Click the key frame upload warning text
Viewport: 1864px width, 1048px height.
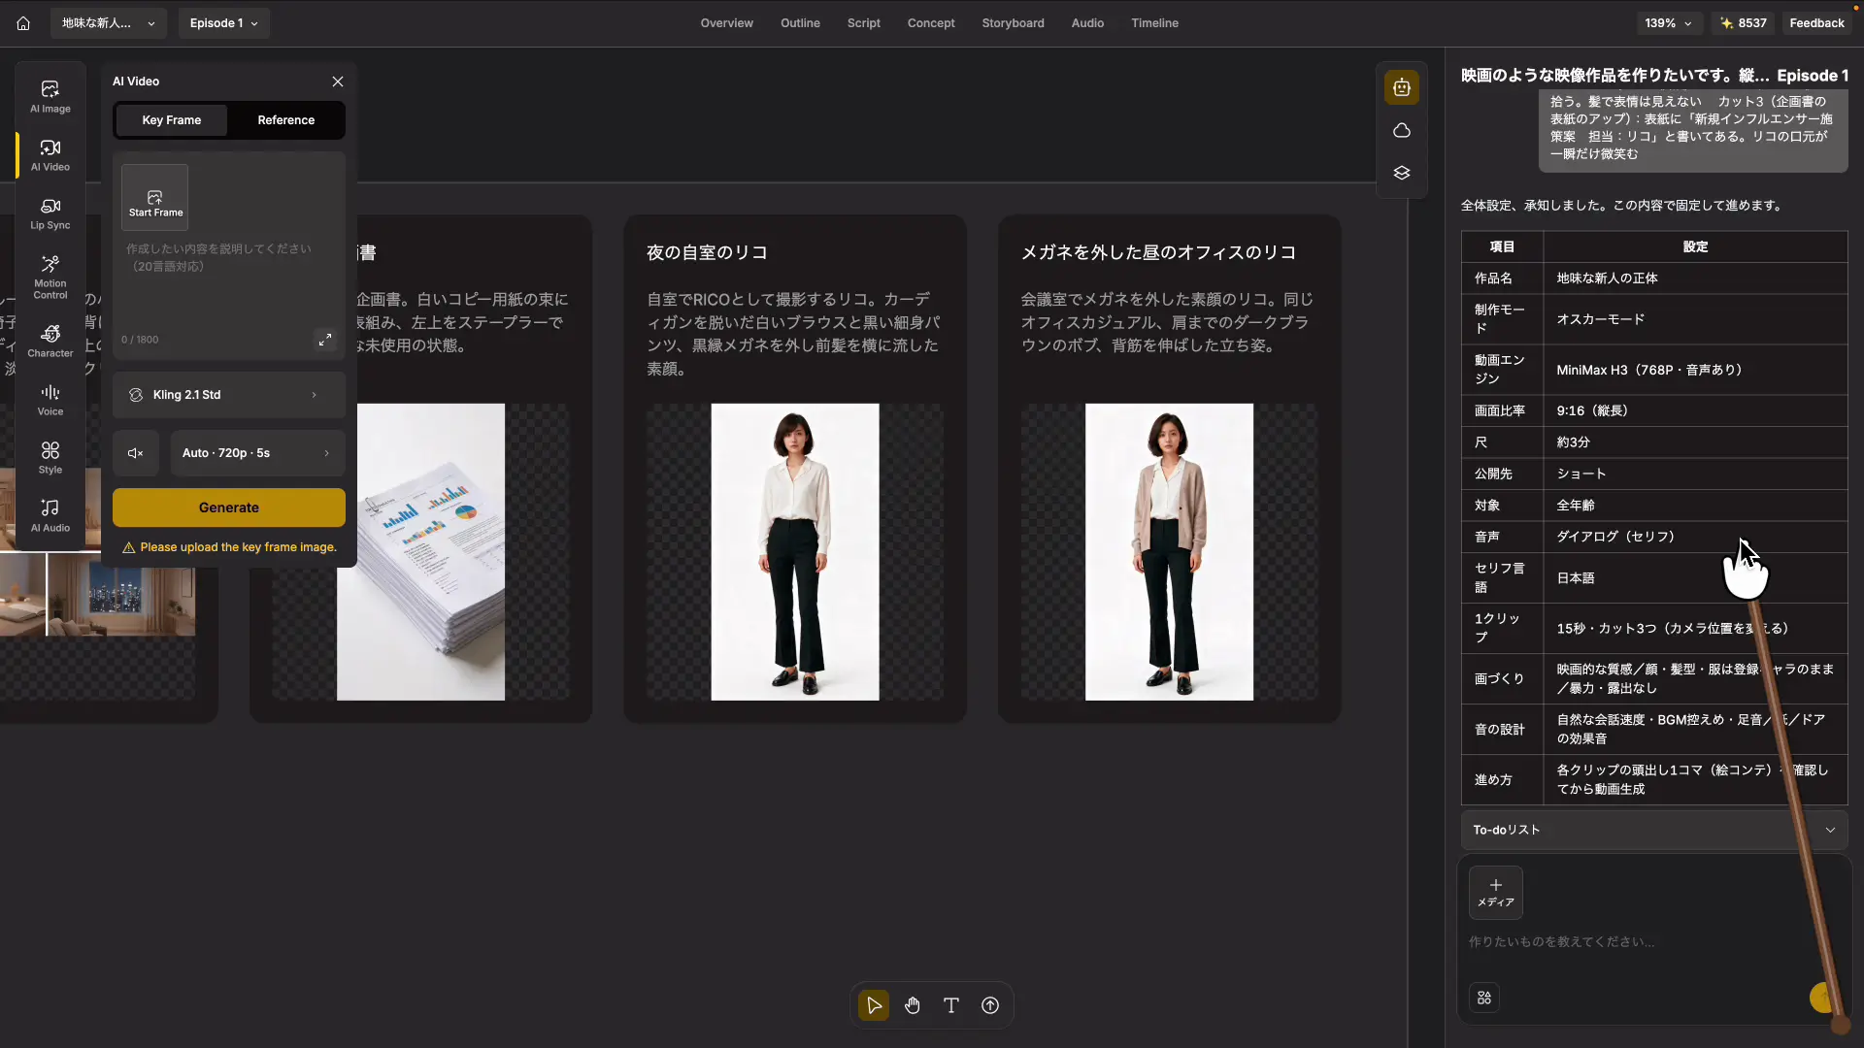point(238,547)
